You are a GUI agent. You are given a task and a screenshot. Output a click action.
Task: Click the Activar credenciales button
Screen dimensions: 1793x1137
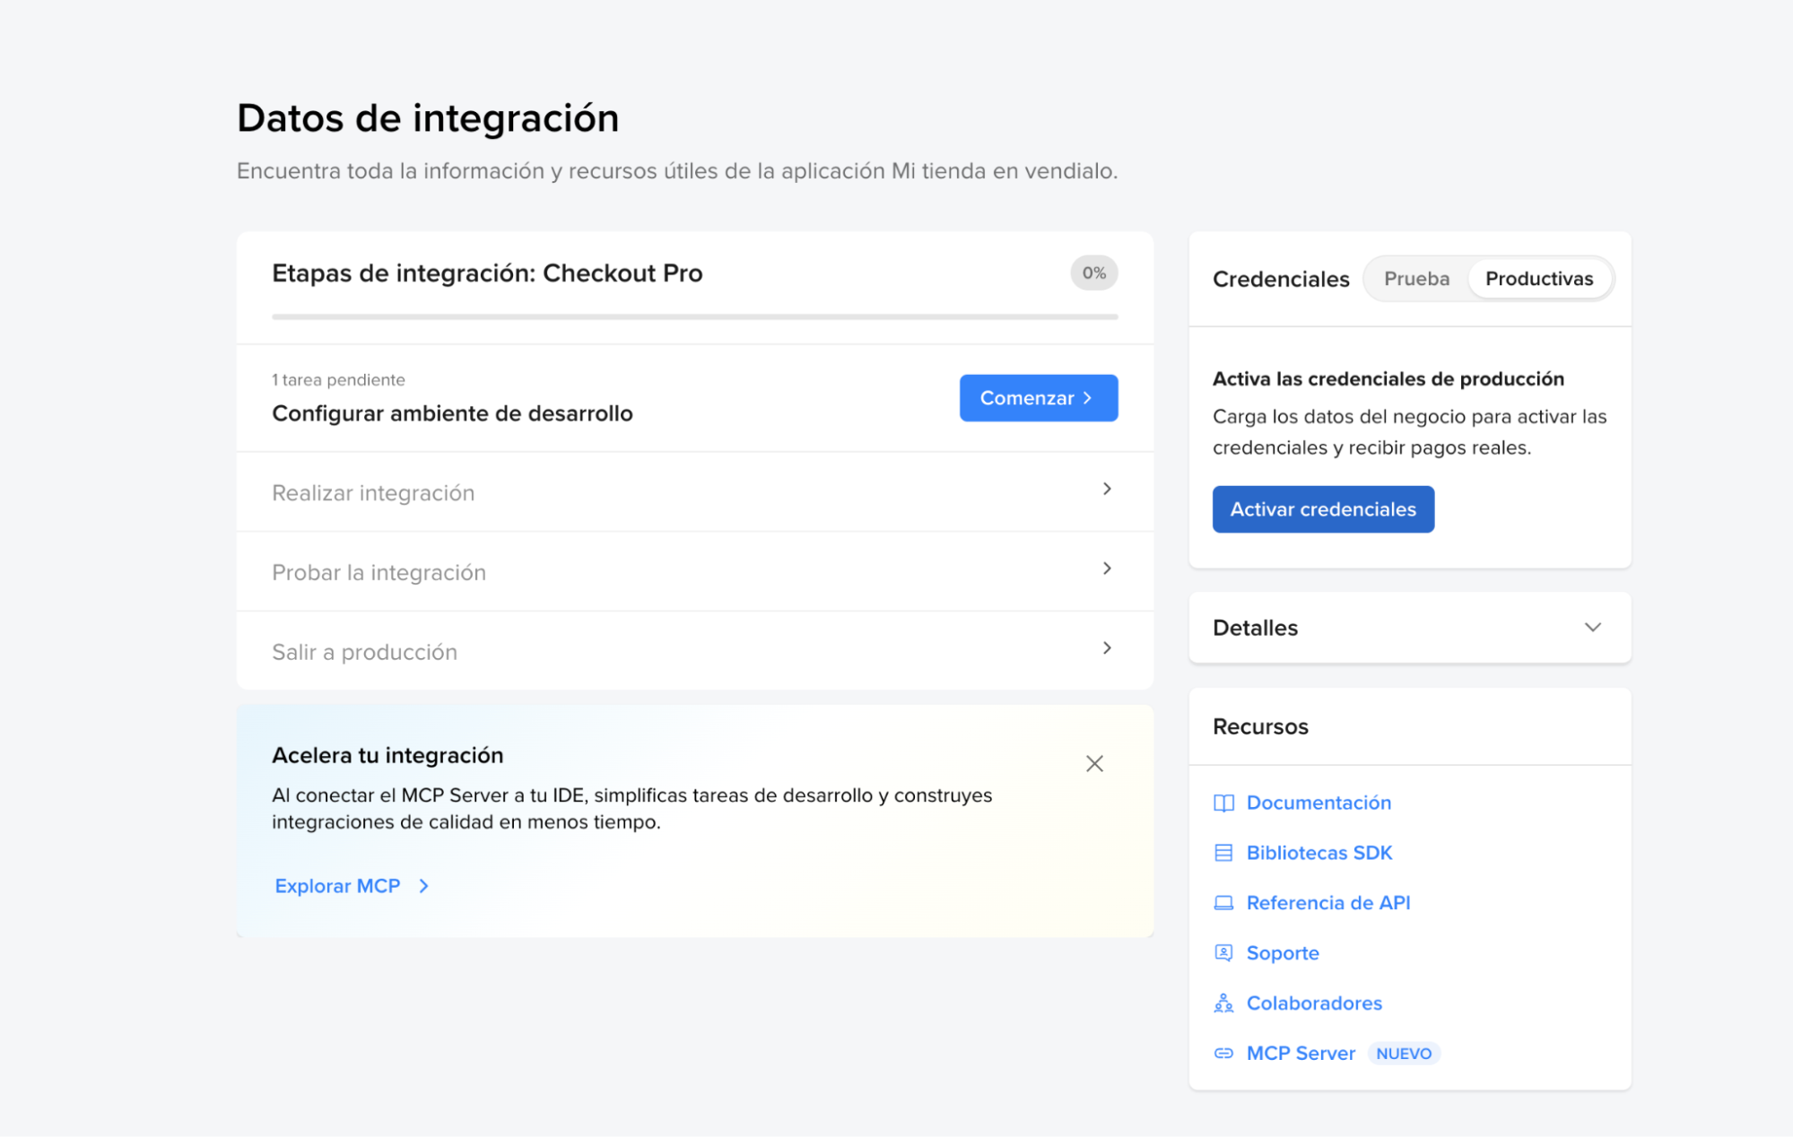pos(1323,509)
